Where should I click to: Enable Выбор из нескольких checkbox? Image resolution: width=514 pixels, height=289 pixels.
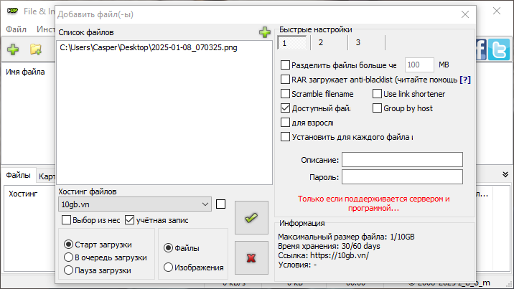[x=66, y=220]
